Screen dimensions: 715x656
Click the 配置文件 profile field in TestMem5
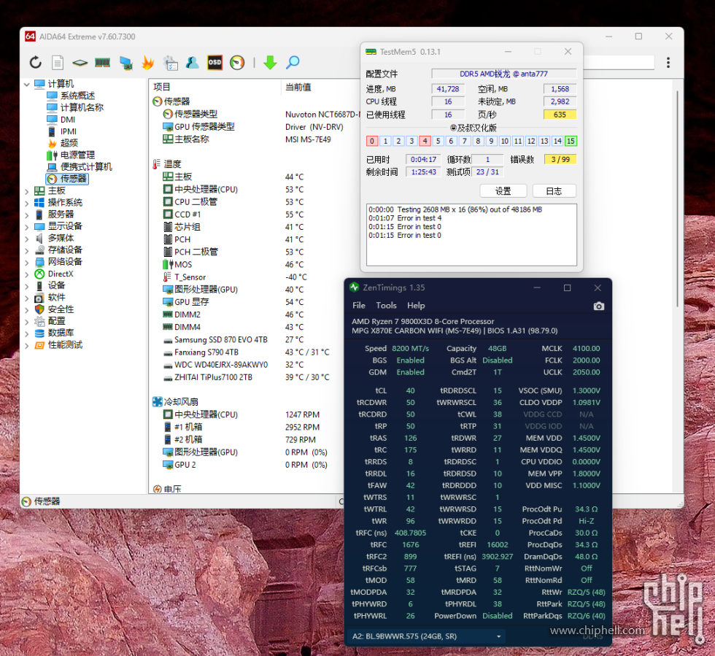504,74
